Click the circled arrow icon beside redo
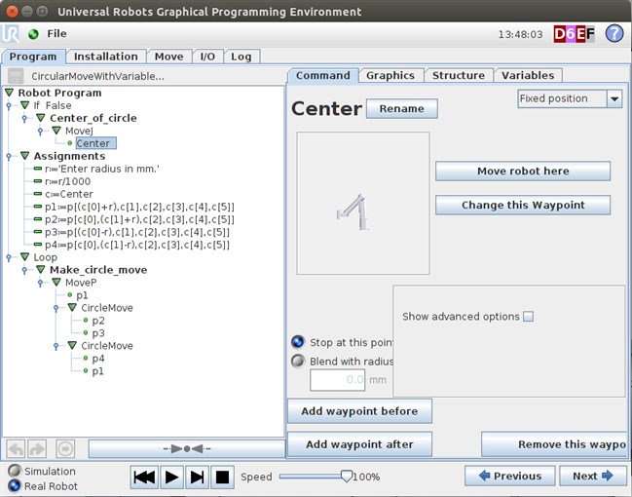 click(x=65, y=448)
